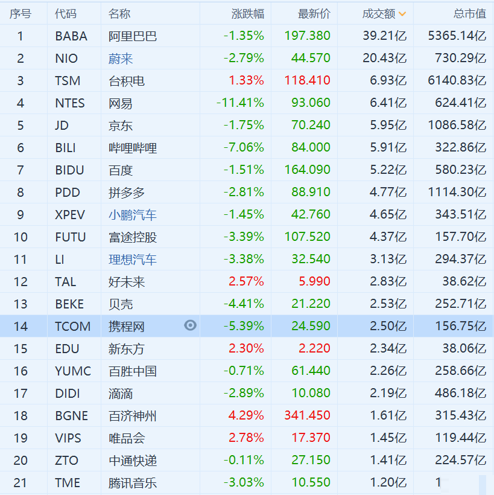494x495 pixels.
Task: Click the 118.410 latest price value
Action: [x=307, y=80]
